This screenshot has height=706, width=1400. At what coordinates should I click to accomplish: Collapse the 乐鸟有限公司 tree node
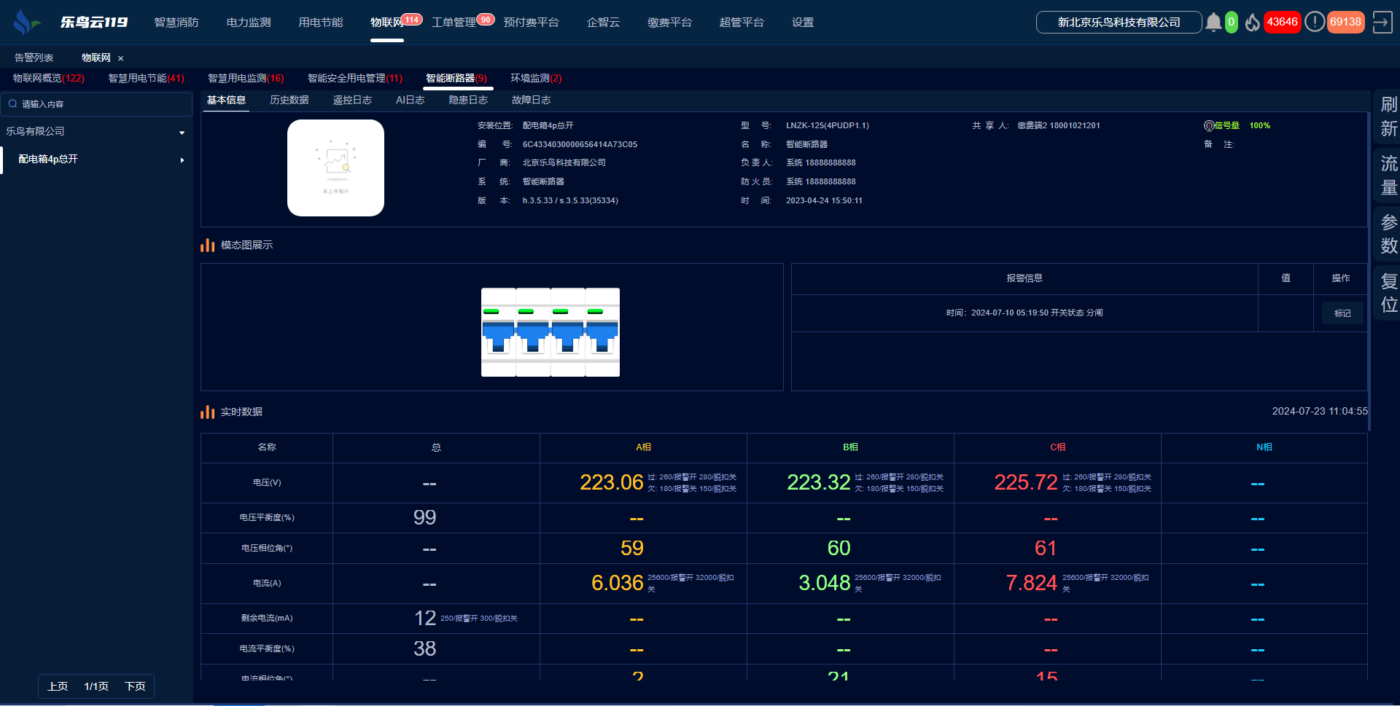coord(182,133)
